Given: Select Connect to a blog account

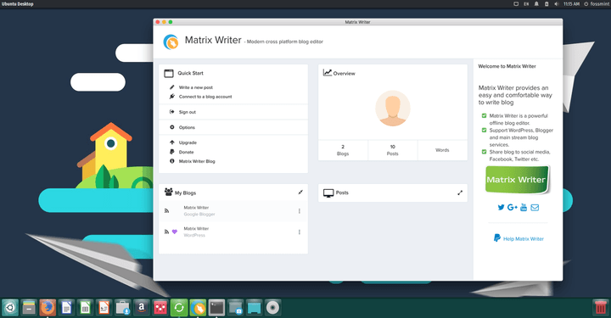Looking at the screenshot, I should tap(205, 97).
